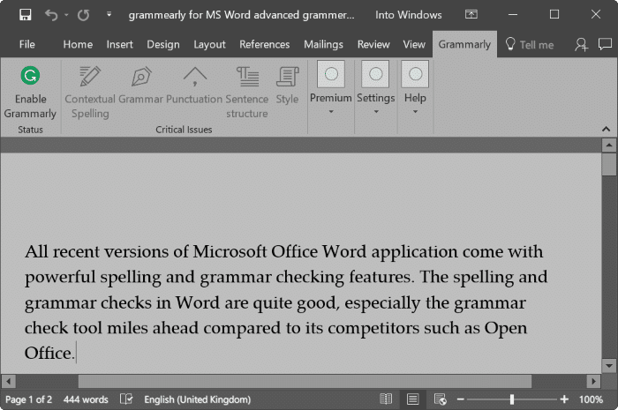Open the Layout tab
This screenshot has width=618, height=410.
pos(209,44)
